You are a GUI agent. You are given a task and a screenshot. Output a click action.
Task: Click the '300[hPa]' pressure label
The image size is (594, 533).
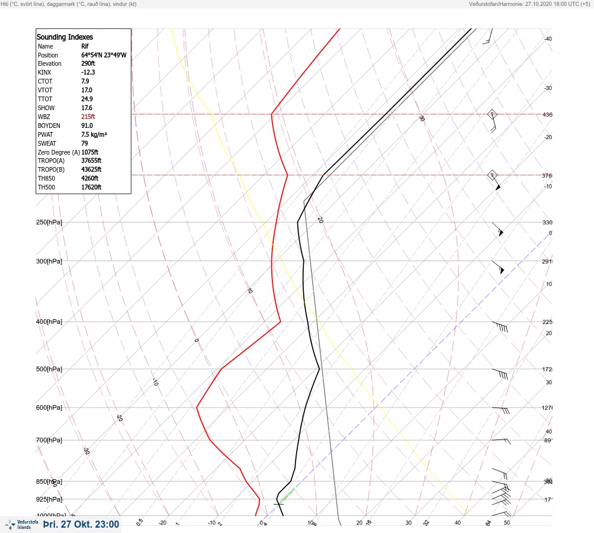tap(49, 261)
